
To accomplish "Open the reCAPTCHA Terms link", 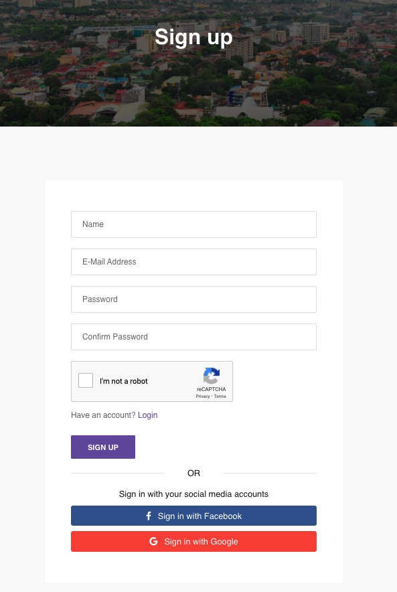I will coord(220,396).
